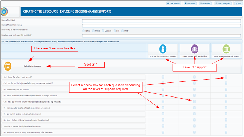244x137 pixels.
Task: Check someone decides for planning my day
Action: [x=226, y=89]
